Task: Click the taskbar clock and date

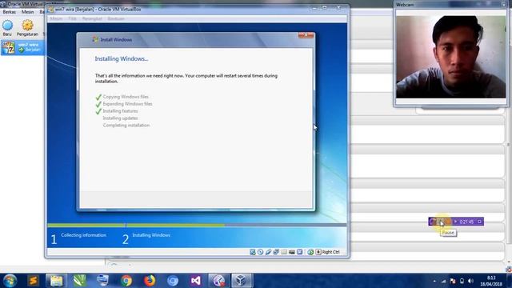Action: point(491,281)
